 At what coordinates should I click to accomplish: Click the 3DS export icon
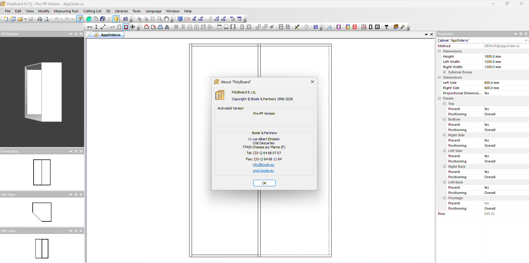[223, 19]
